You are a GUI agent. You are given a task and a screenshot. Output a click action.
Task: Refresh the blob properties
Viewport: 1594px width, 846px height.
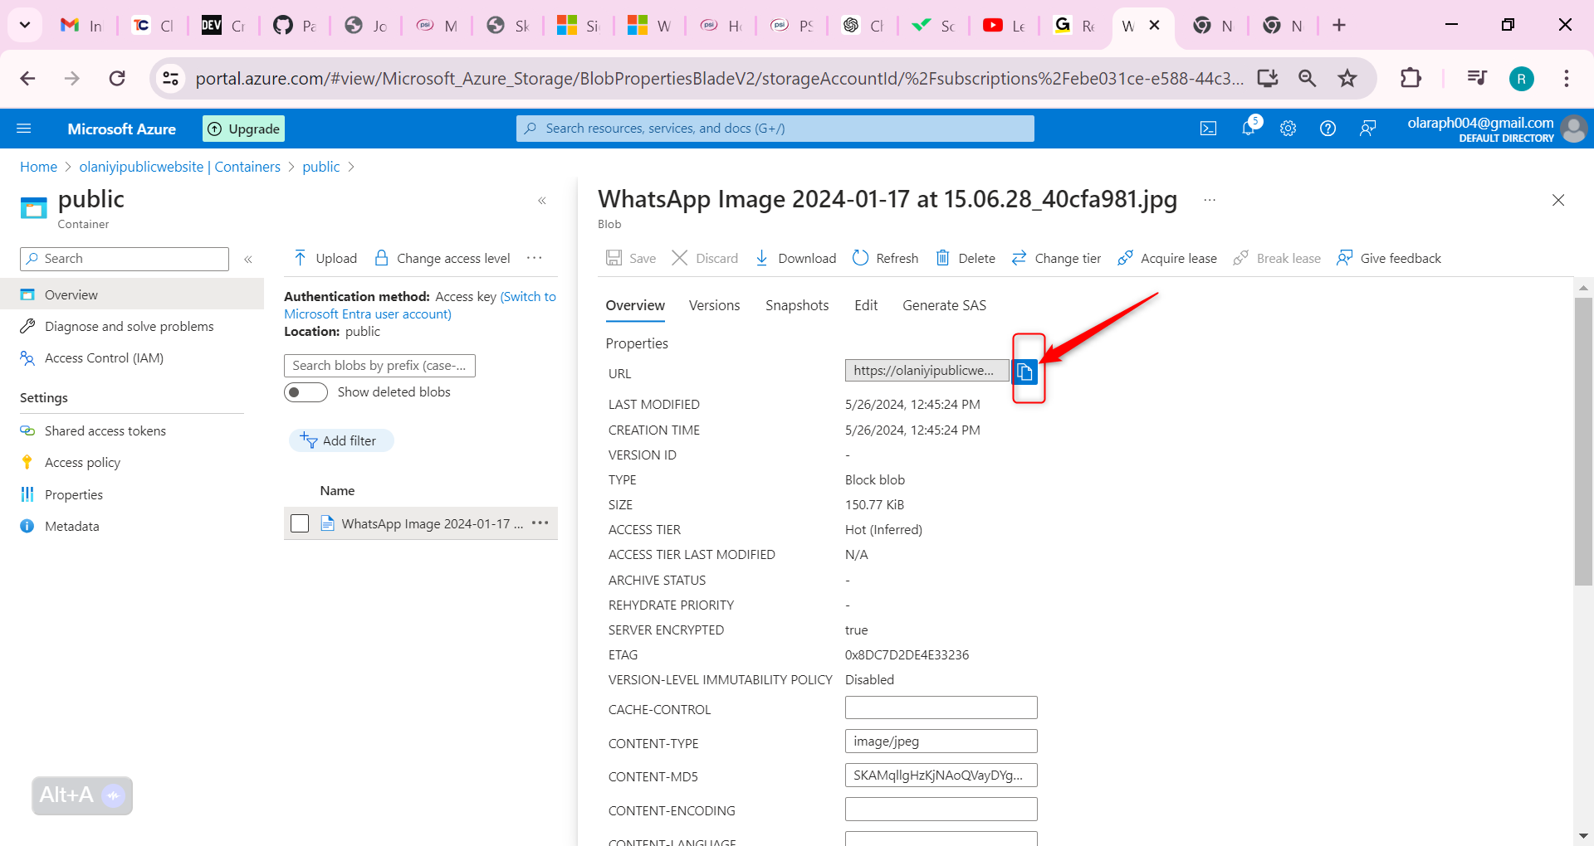tap(886, 258)
